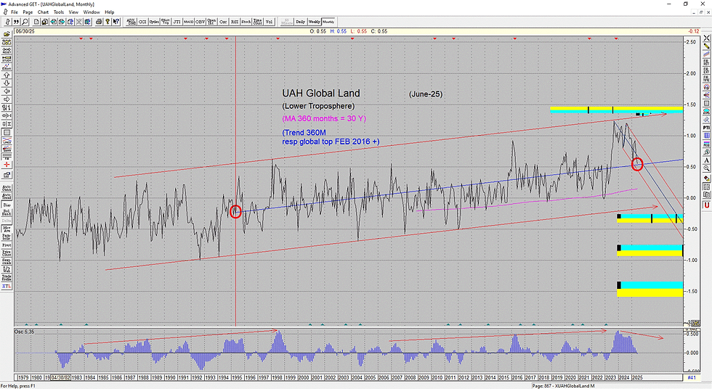This screenshot has height=389, width=712.
Task: Click the printer icon in toolbar
Action: [99, 22]
